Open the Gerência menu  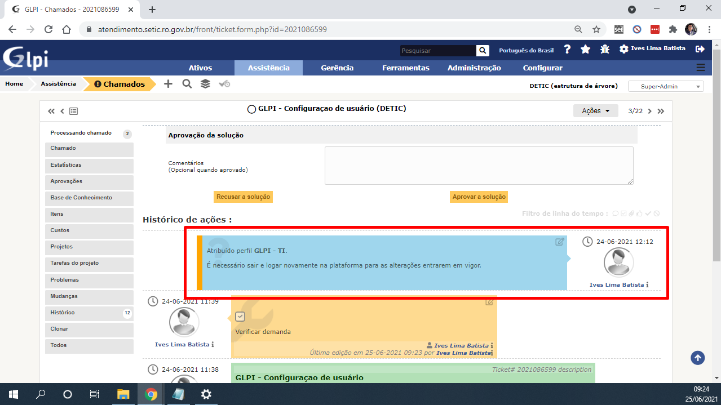pos(337,68)
